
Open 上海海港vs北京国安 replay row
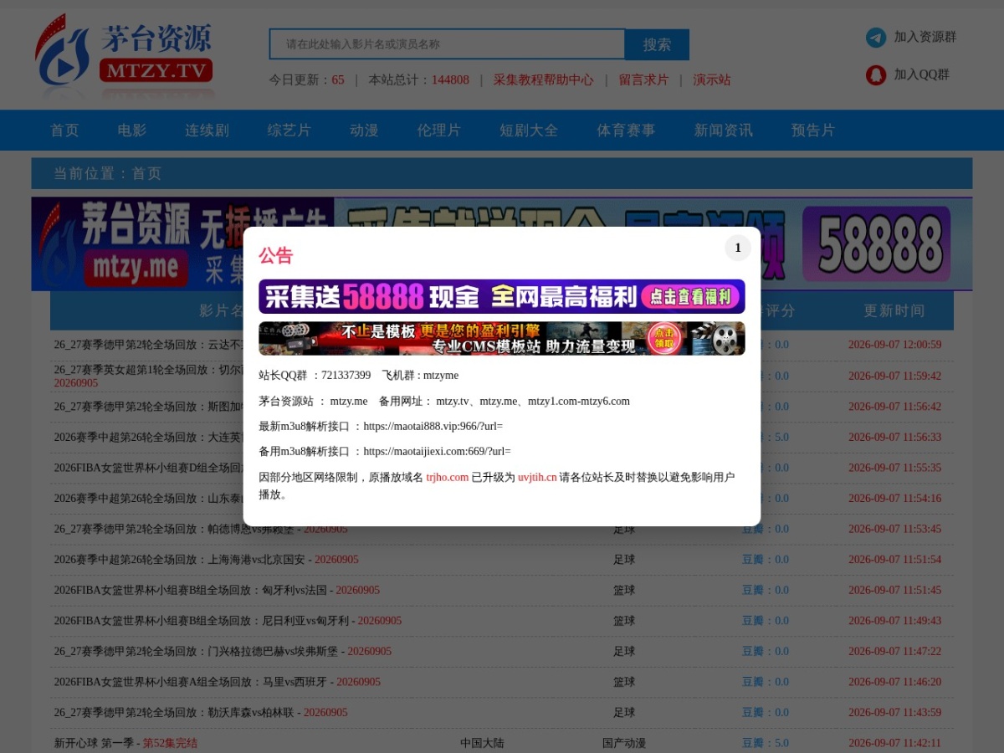pyautogui.click(x=207, y=560)
